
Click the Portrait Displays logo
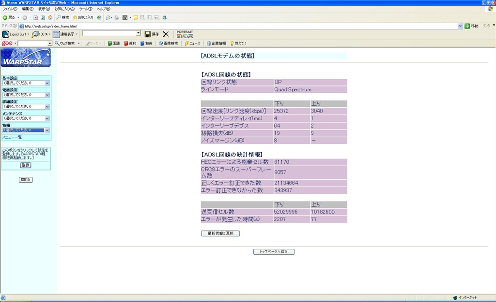pos(185,34)
